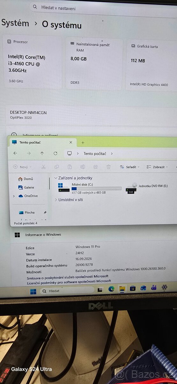Viewport: 177px width, 384px height.
Task: Open the Plocha desktop folder
Action: [x=27, y=212]
